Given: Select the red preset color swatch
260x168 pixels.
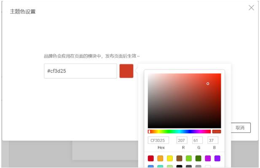Looking at the screenshot, I should 151,158.
